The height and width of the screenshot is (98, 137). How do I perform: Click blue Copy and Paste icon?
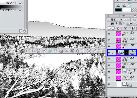point(50,51)
